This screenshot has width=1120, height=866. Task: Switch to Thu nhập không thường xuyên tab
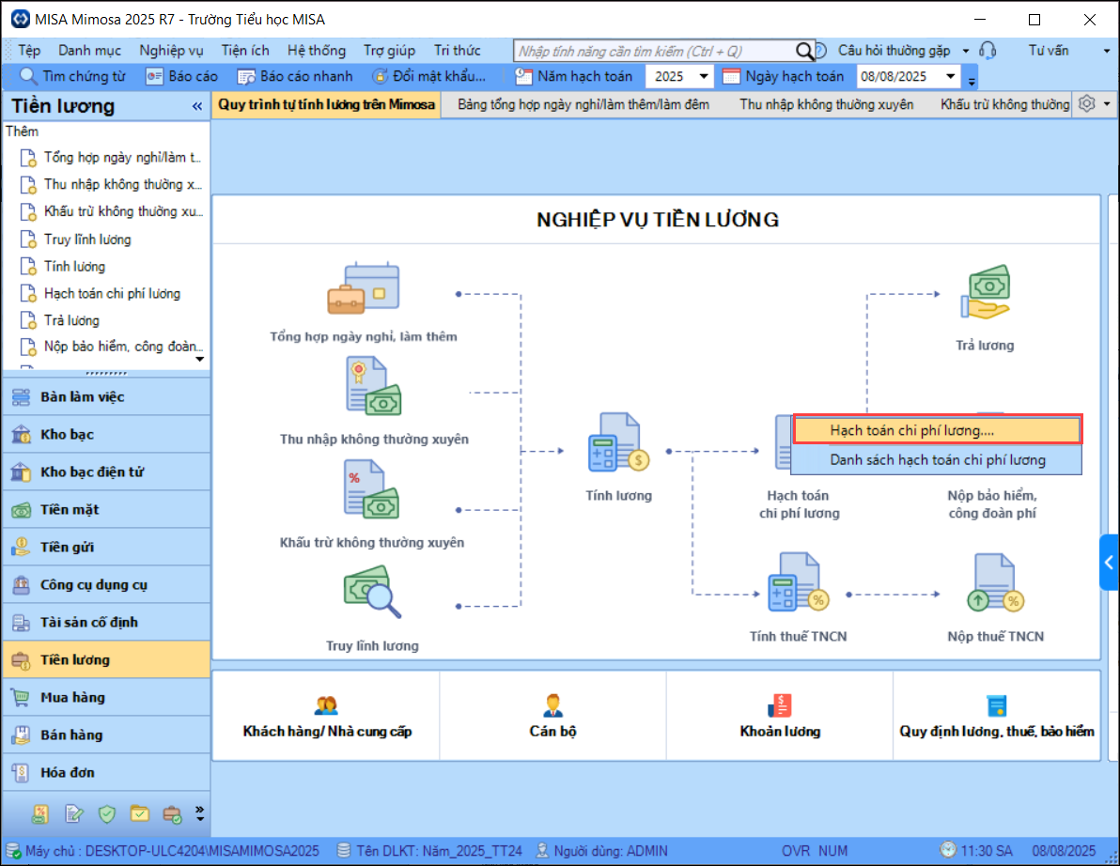pos(827,104)
